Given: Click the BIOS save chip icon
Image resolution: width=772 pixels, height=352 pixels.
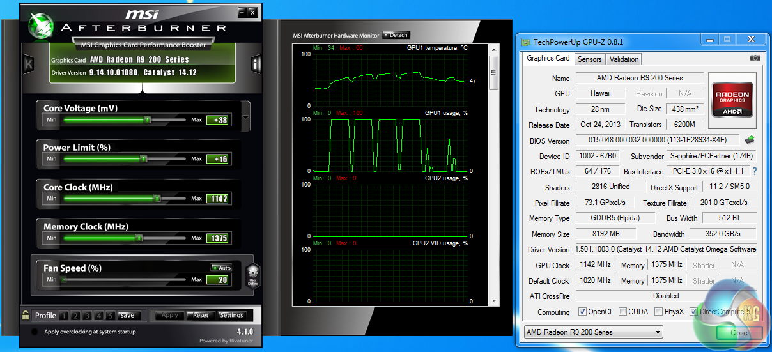Looking at the screenshot, I should click(750, 140).
